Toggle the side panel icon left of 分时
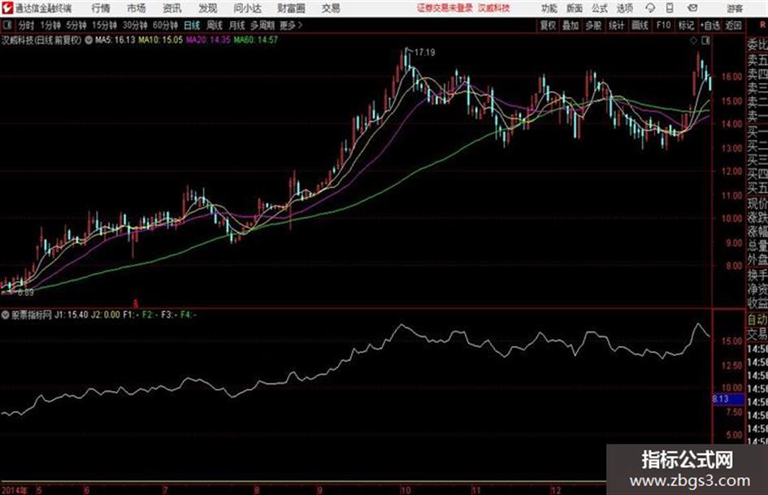Image resolution: width=768 pixels, height=495 pixels. tap(7, 25)
